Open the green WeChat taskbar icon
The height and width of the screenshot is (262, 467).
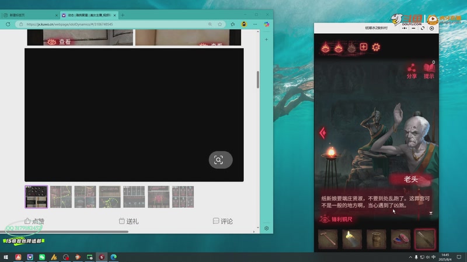pyautogui.click(x=42, y=257)
